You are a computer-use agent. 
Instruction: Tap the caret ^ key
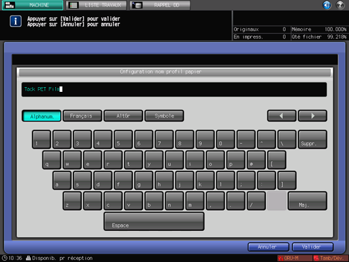[267, 139]
